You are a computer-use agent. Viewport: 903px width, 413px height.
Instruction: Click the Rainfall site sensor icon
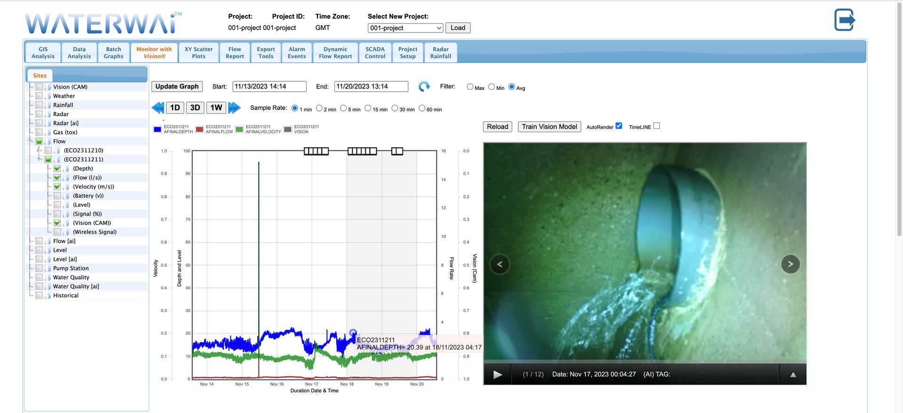tap(48, 105)
